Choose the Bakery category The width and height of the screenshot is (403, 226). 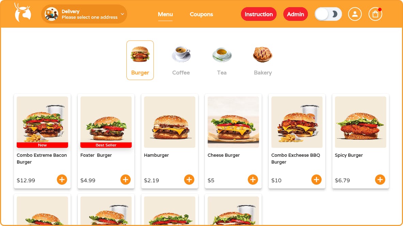(263, 60)
